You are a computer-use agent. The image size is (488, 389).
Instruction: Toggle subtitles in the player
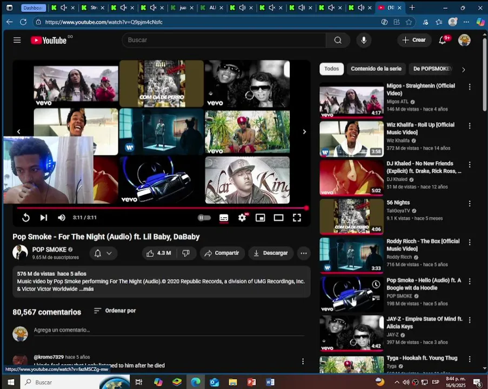[224, 218]
